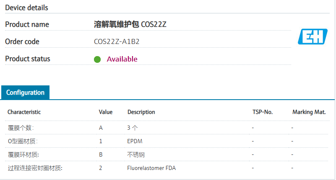The height and width of the screenshot is (180, 336).
Task: Open the Configuration tab
Action: pos(25,93)
